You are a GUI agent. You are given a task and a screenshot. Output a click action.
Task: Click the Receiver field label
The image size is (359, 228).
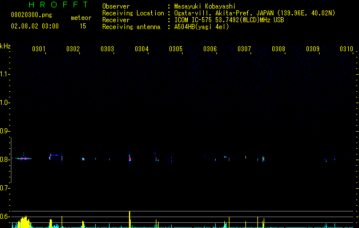pos(116,20)
